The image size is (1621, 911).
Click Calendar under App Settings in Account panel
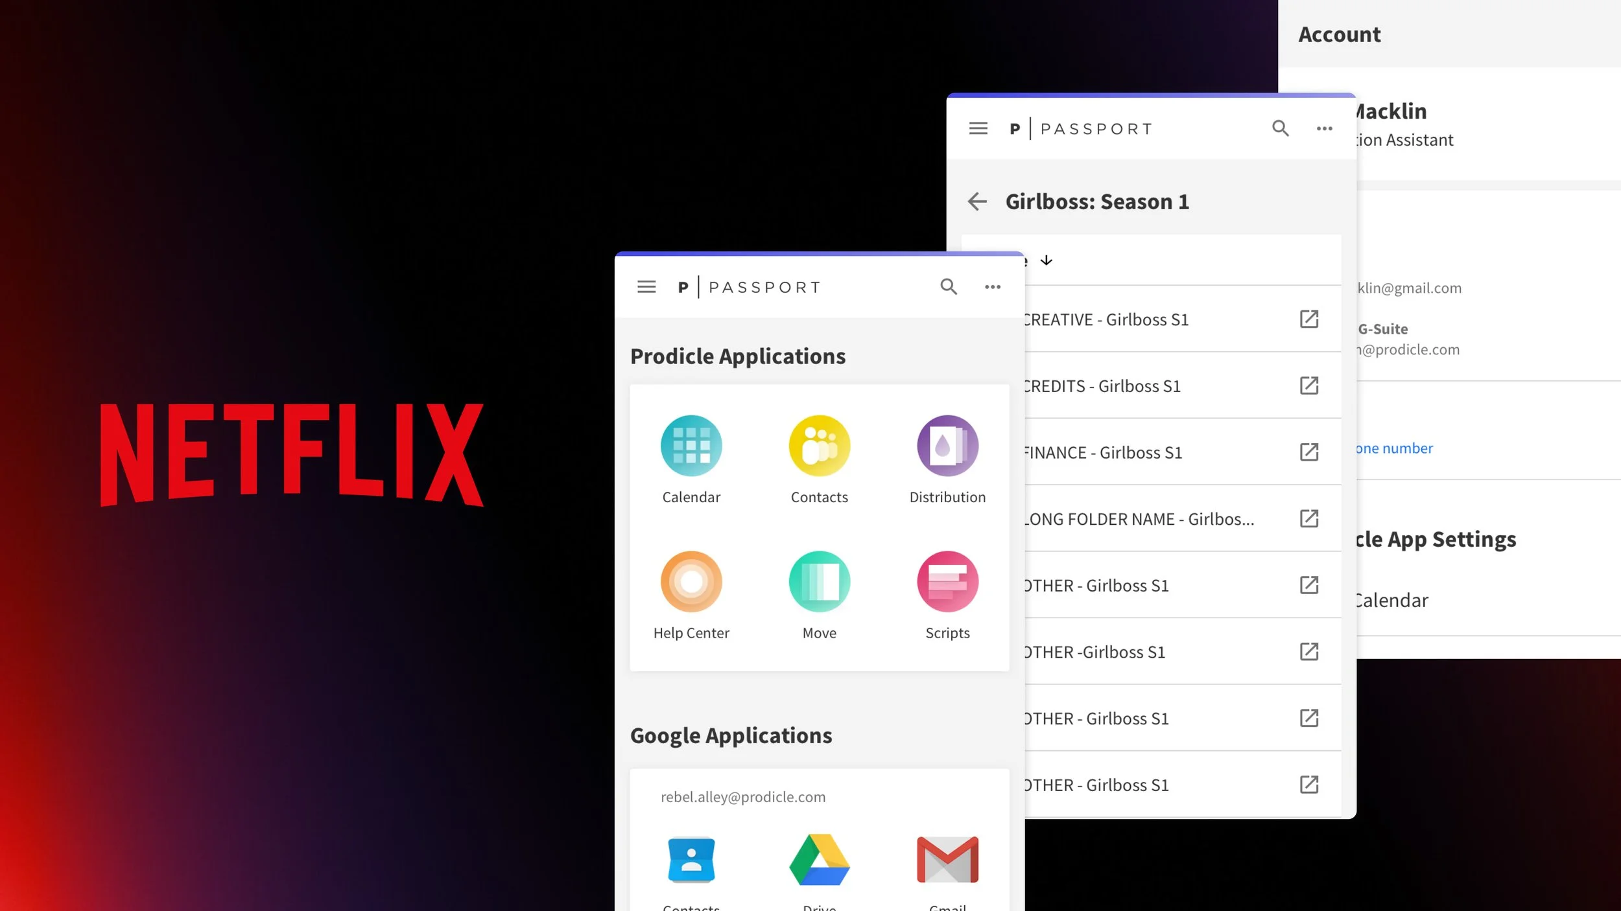point(1392,600)
